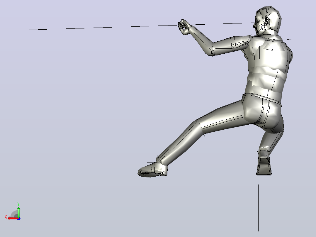Screen dimensions: 316x237
Task: Select the figure's extended leg shoe
Action: click(152, 170)
